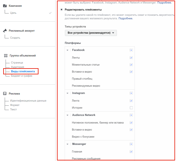This screenshot has width=178, height=161.
Task: Collapse the Instagram section arrow
Action: tap(68, 93)
